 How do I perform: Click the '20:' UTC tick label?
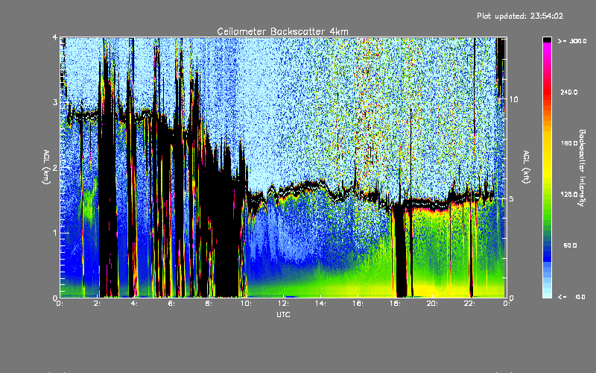pos(432,304)
